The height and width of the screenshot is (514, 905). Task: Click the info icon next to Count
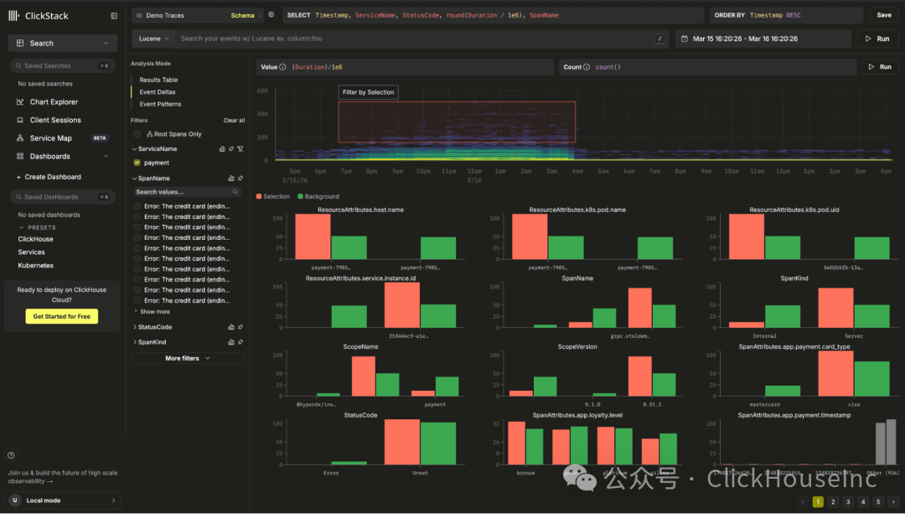pos(587,67)
